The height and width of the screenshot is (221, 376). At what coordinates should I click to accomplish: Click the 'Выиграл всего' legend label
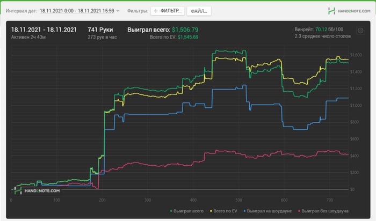click(189, 211)
